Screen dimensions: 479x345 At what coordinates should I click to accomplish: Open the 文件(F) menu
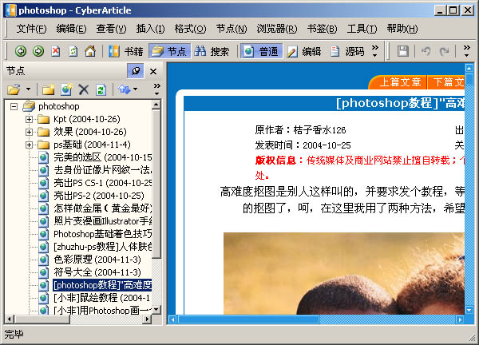pyautogui.click(x=31, y=29)
